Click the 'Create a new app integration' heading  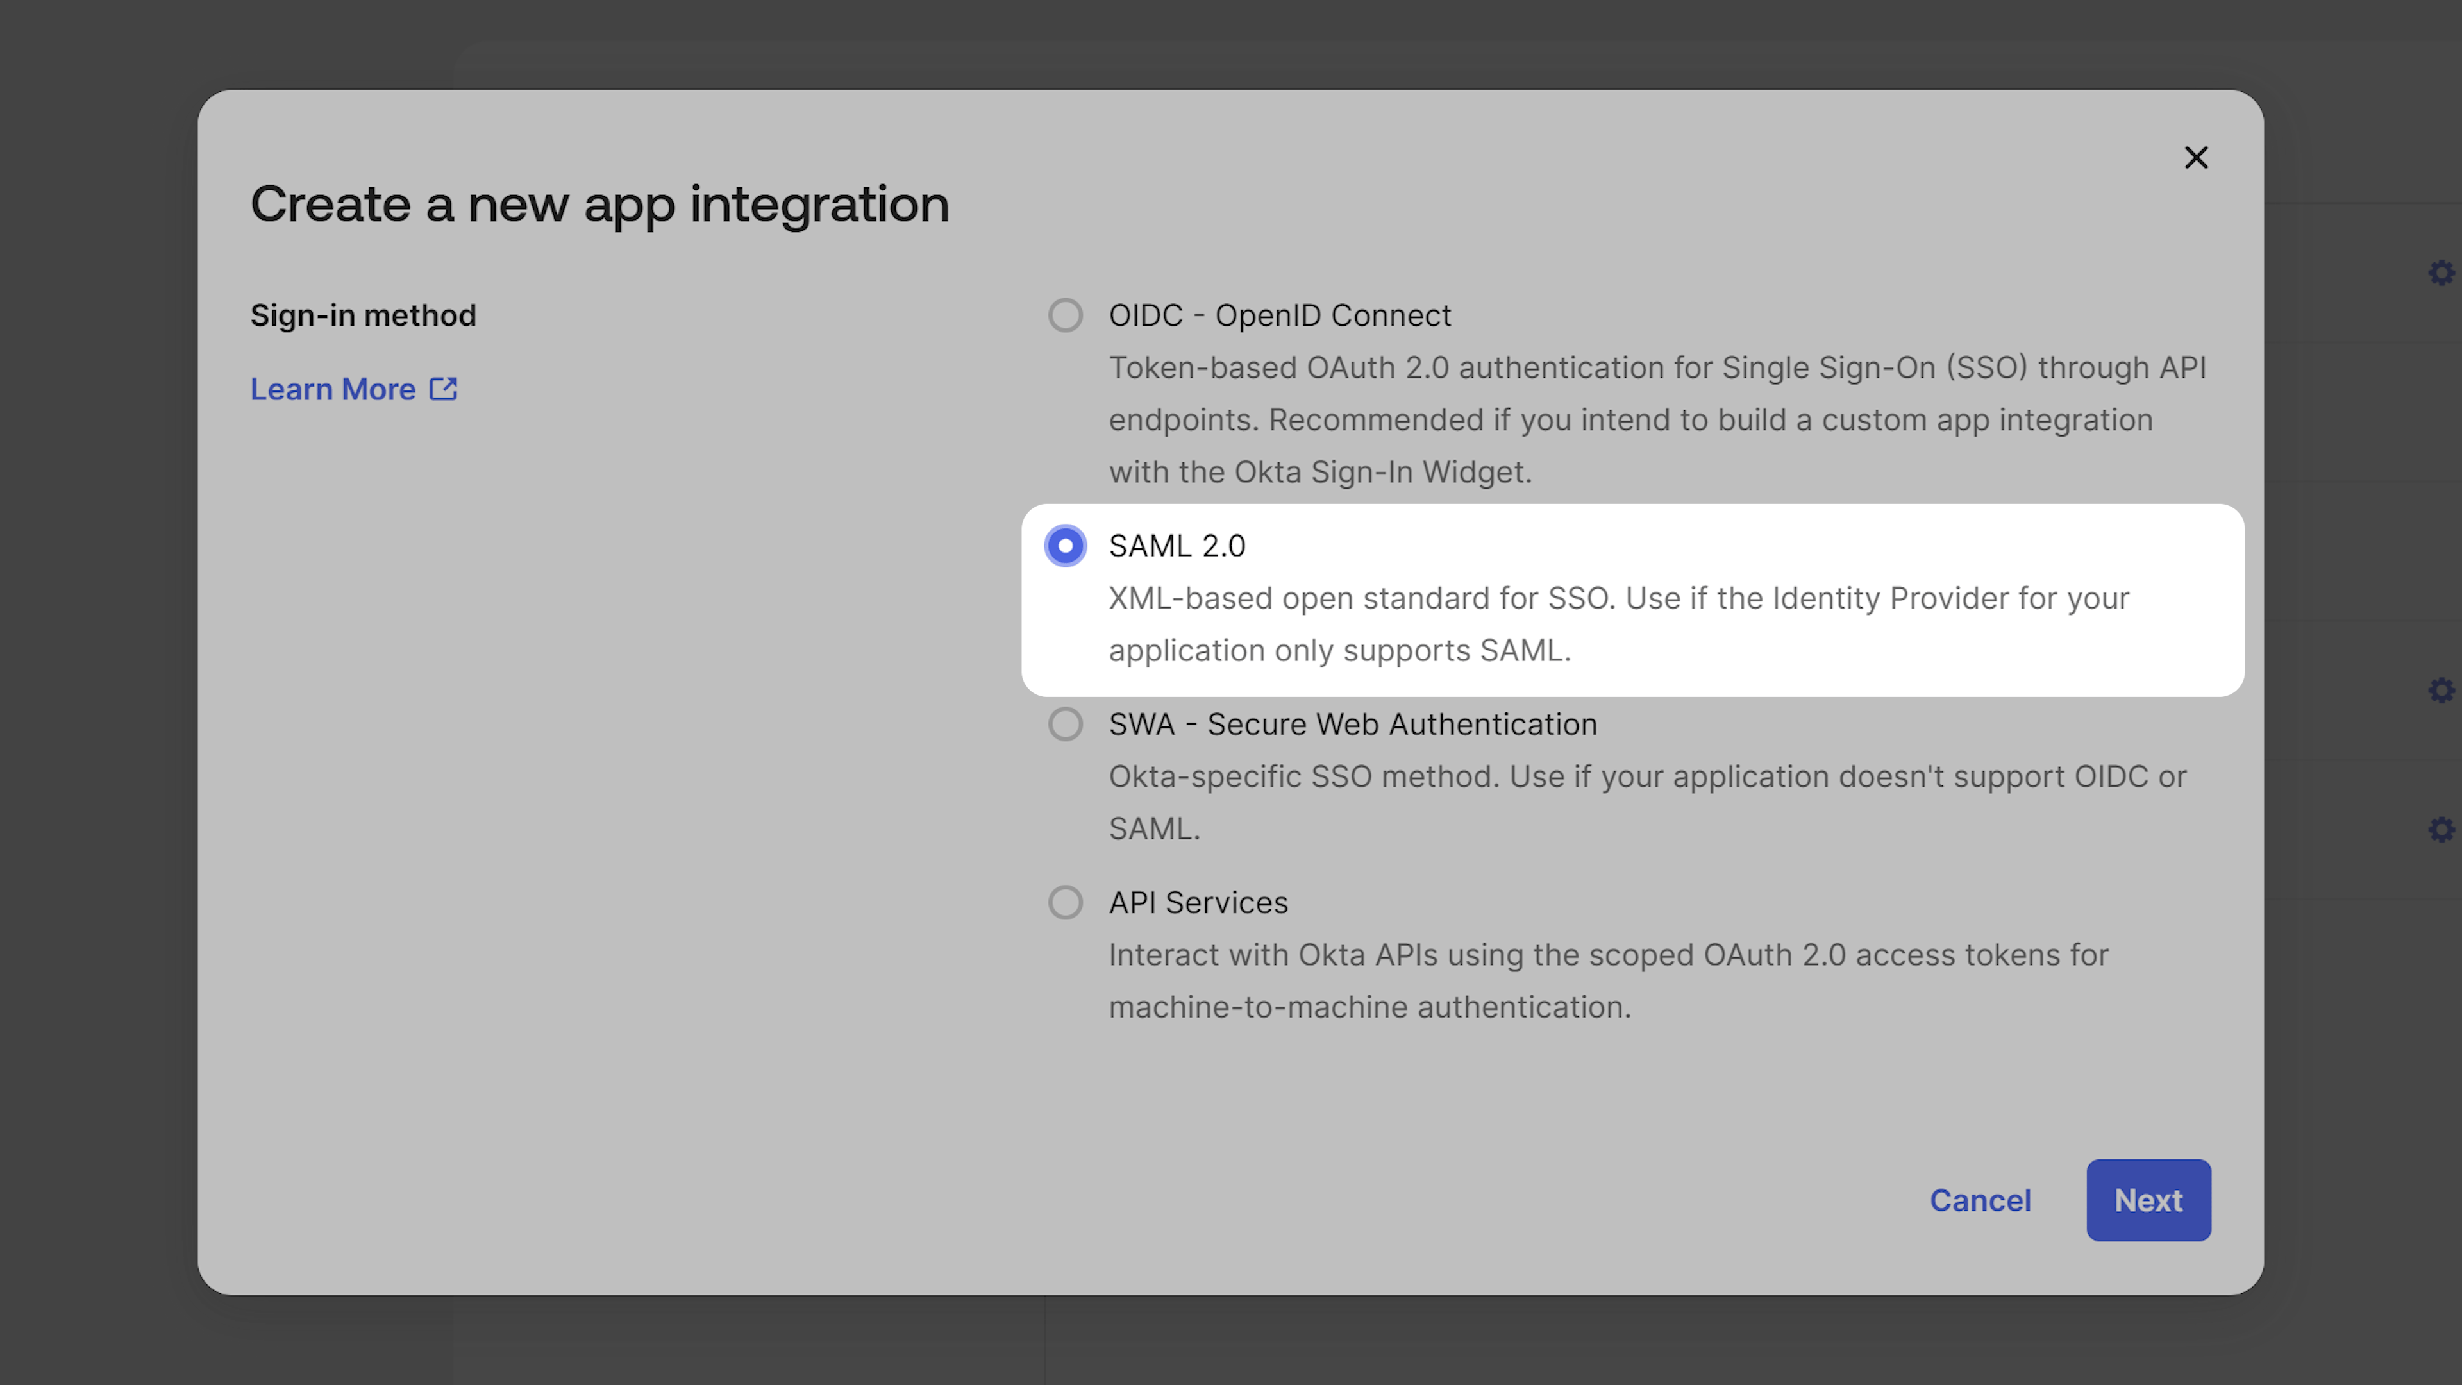point(600,205)
